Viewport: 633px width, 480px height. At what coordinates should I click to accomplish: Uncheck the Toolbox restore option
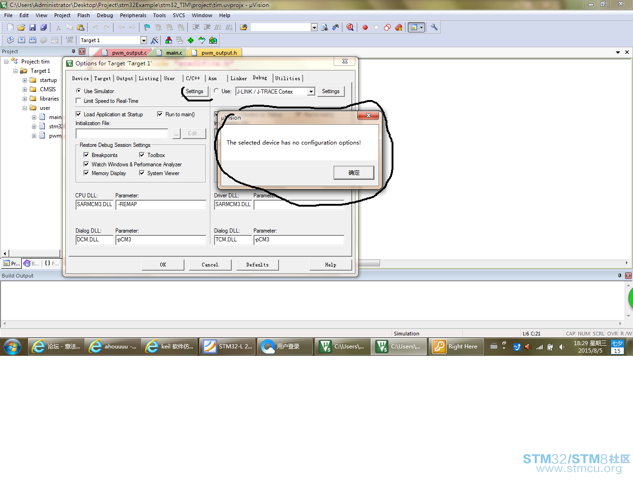(x=142, y=155)
